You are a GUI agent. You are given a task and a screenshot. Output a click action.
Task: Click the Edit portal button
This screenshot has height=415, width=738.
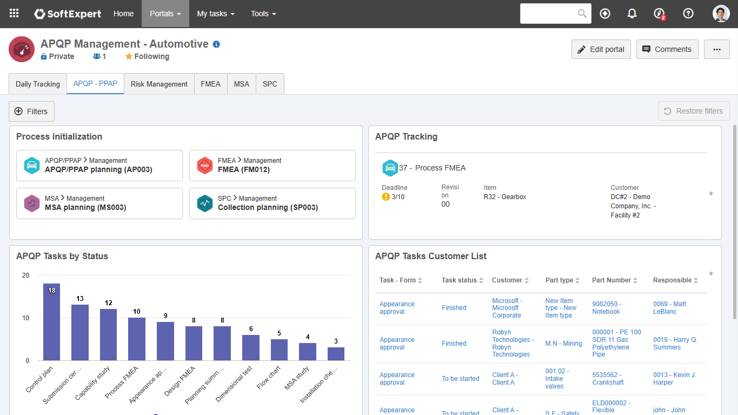(601, 49)
